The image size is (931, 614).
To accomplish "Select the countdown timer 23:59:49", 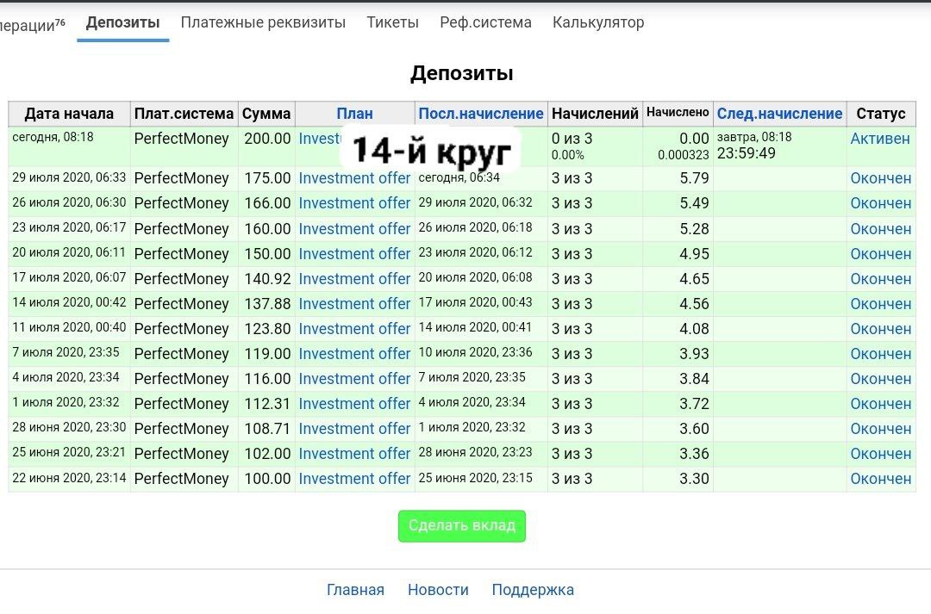I will tap(747, 153).
